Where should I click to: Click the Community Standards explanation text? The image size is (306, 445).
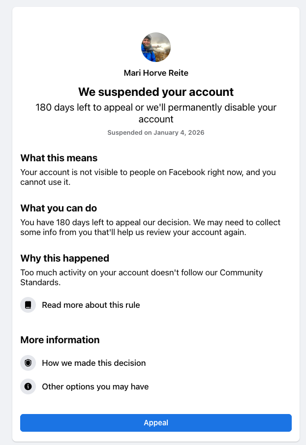(x=142, y=277)
